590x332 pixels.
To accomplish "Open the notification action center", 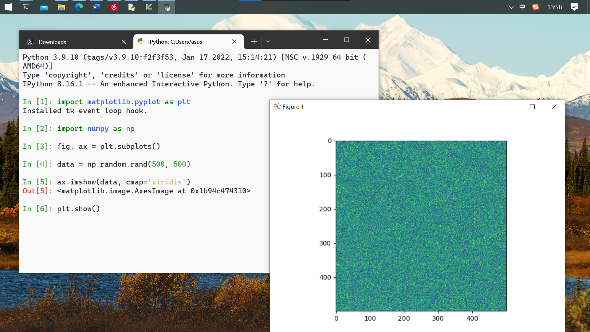I will (x=574, y=7).
